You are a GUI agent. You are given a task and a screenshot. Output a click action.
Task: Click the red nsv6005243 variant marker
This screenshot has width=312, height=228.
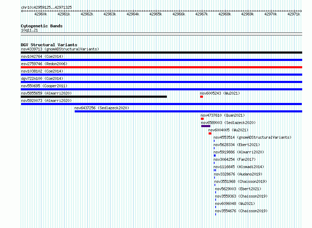pos(202,97)
